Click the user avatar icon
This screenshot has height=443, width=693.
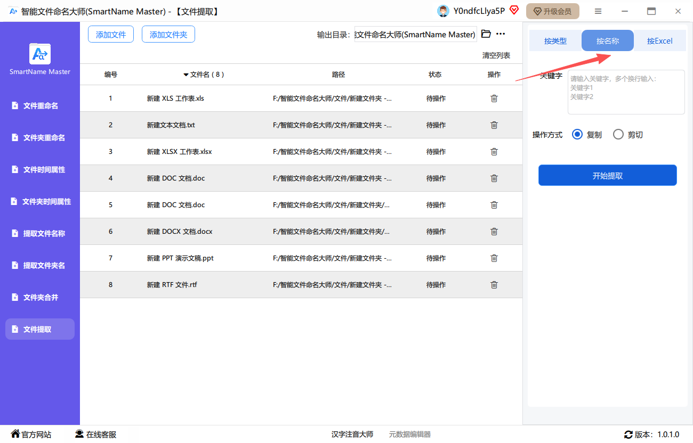(442, 11)
